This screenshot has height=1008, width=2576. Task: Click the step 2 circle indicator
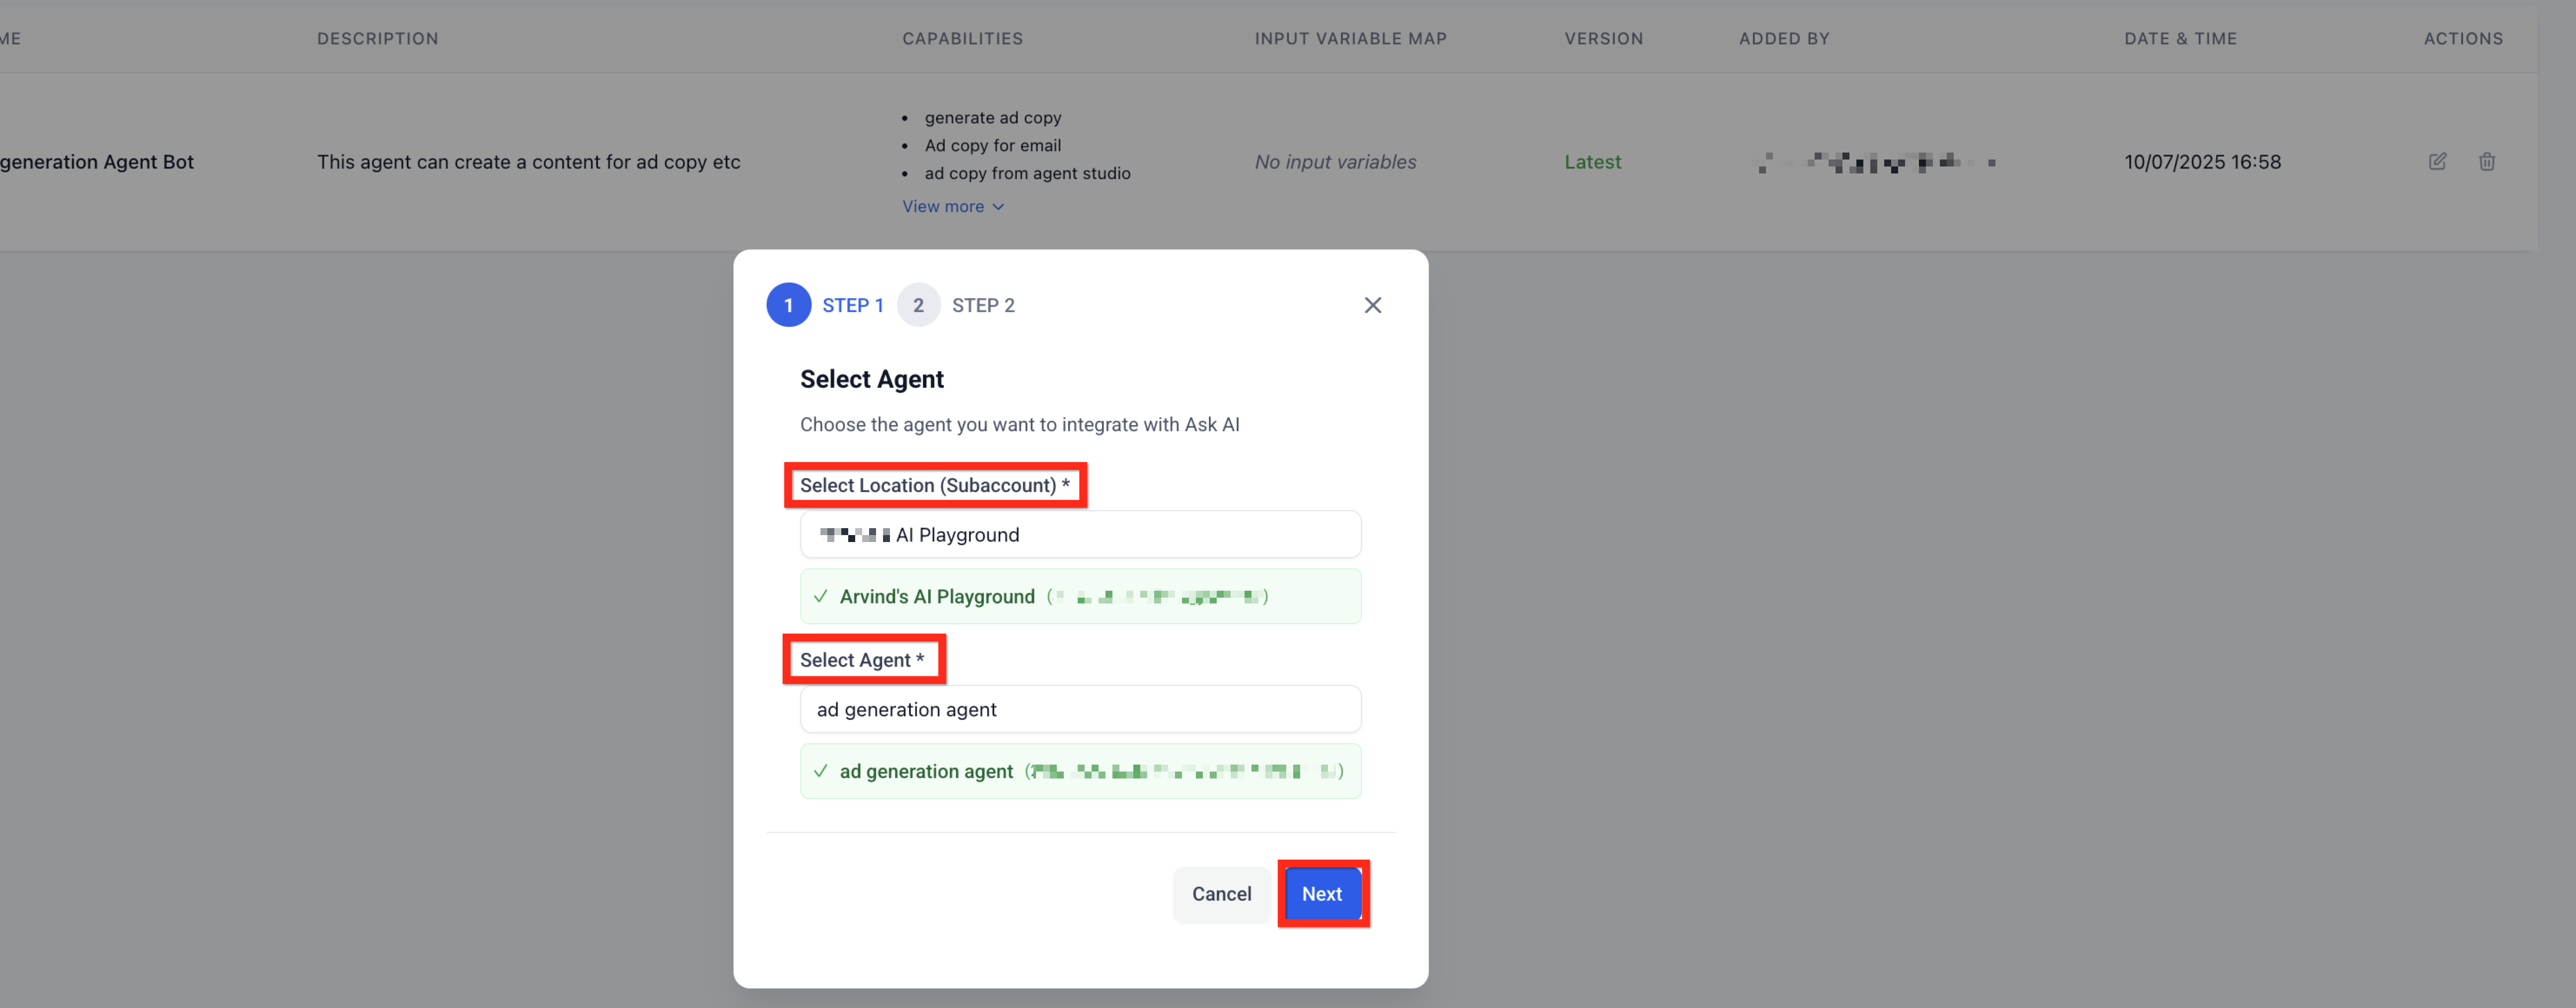coord(918,305)
